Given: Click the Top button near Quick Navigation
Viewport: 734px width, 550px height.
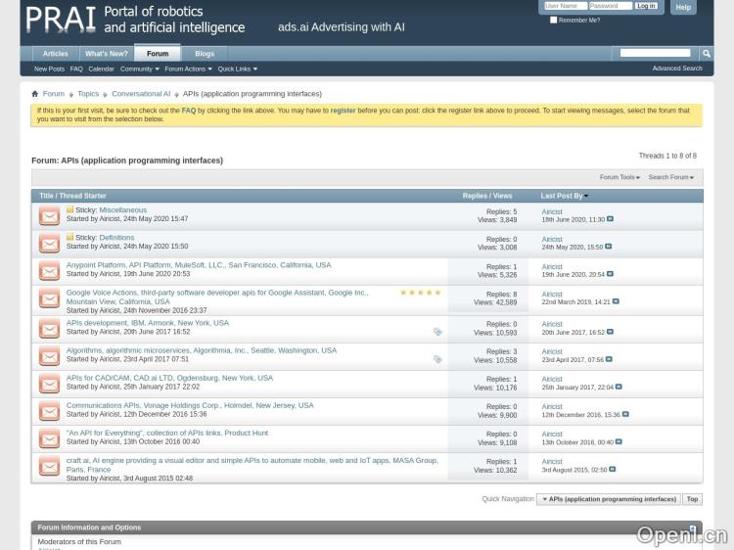Looking at the screenshot, I should (x=692, y=499).
